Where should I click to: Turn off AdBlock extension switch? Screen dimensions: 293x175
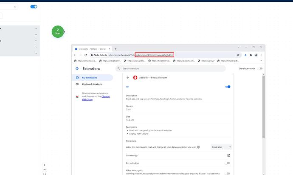click(228, 87)
